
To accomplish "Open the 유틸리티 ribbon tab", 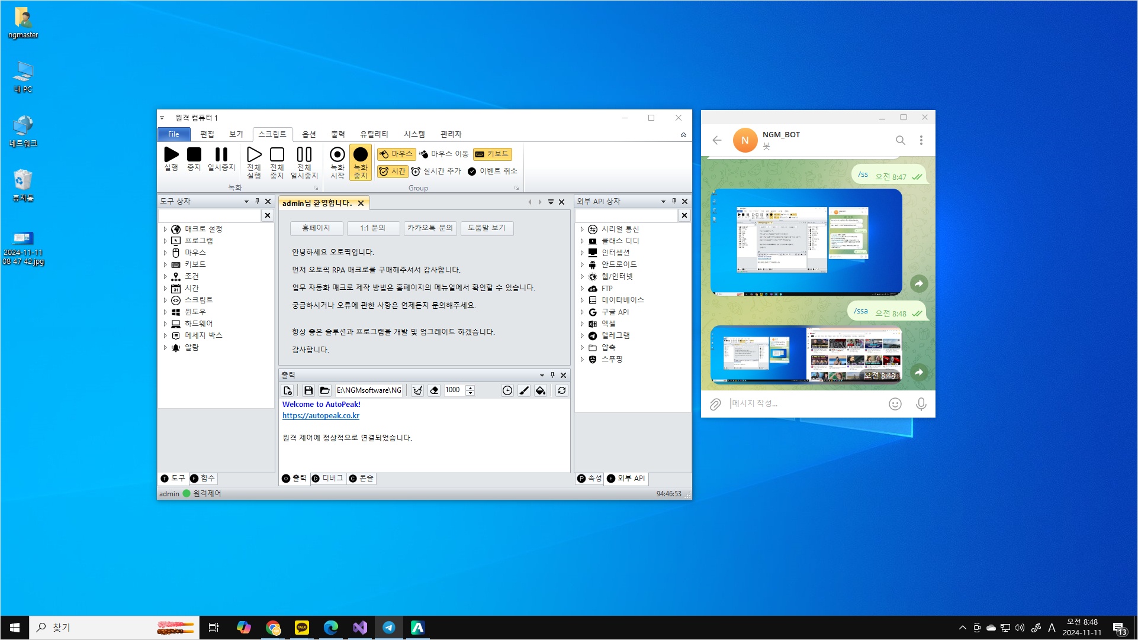I will pyautogui.click(x=374, y=134).
